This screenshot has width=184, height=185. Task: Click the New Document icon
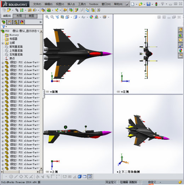coord(133,4)
